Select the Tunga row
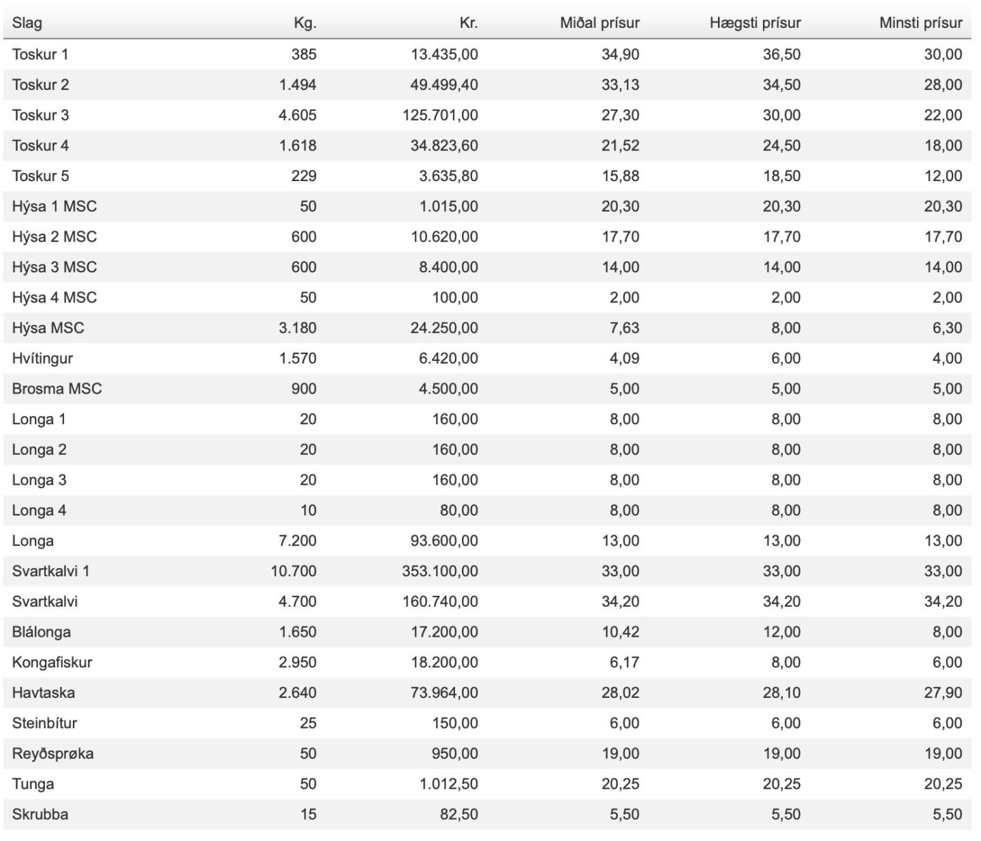 [487, 784]
